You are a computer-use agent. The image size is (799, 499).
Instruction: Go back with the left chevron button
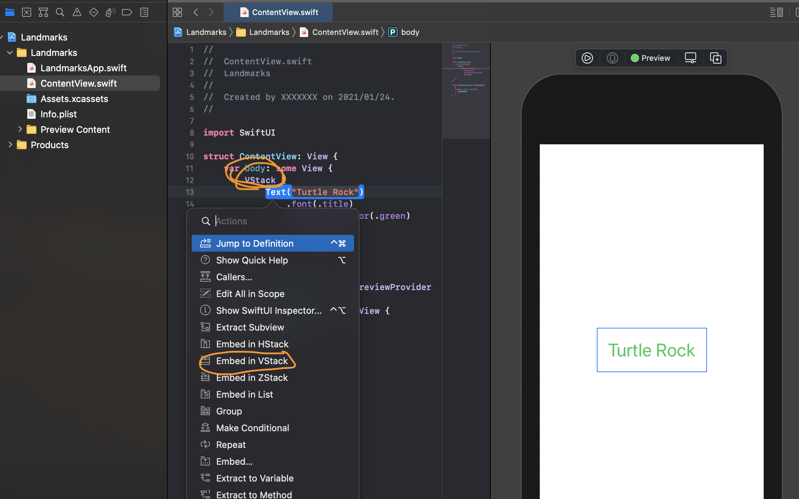[x=196, y=13]
